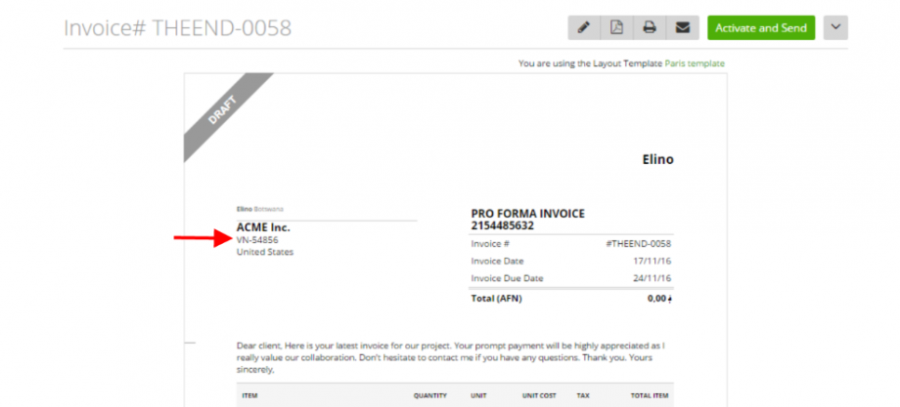Click the Invoice# THEEND-0058 page title

pyautogui.click(x=177, y=27)
